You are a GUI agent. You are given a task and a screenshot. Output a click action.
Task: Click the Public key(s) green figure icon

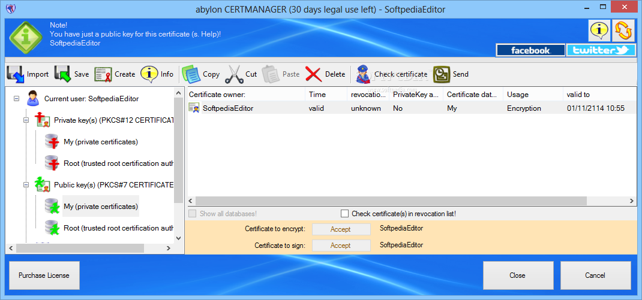pyautogui.click(x=42, y=184)
